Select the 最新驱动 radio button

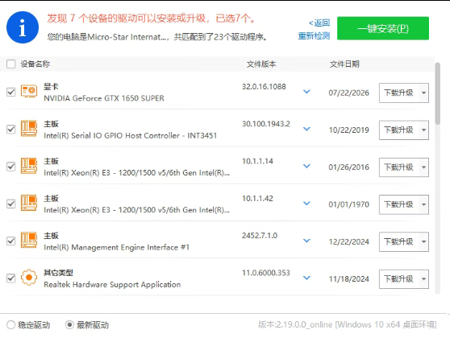point(69,325)
